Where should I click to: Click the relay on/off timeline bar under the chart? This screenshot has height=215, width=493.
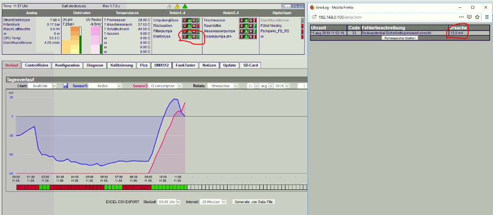point(161,187)
